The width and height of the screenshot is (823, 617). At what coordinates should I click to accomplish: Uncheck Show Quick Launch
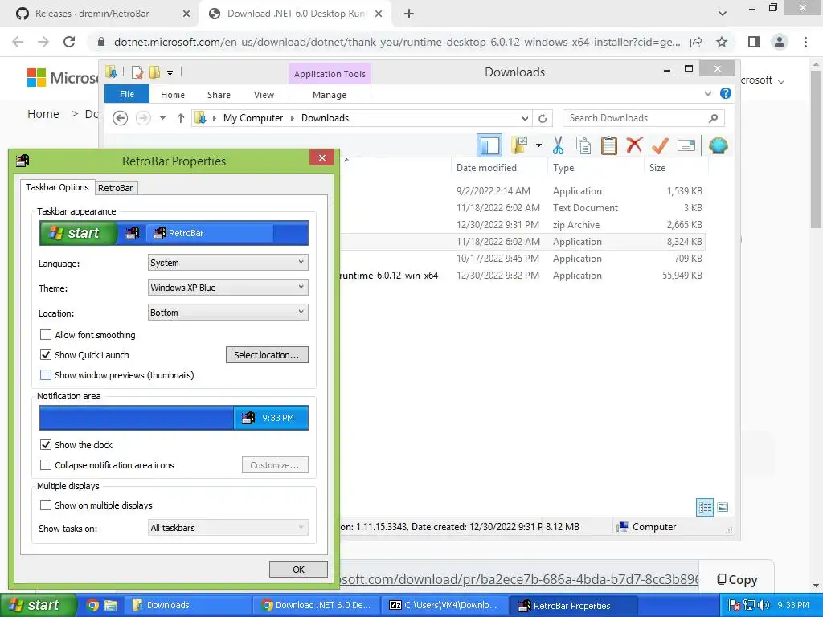pos(46,354)
